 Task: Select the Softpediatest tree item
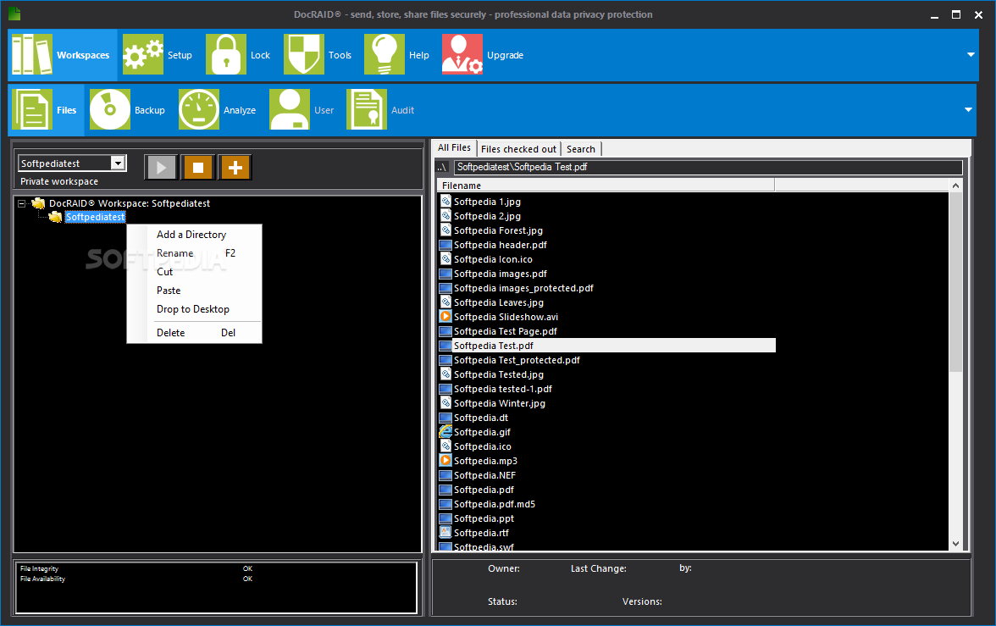click(x=95, y=218)
